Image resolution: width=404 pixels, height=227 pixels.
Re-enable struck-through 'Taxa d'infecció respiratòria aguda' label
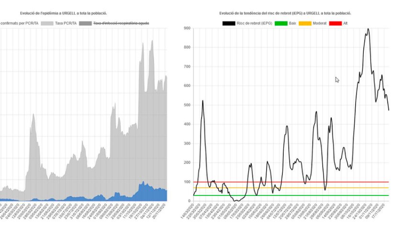pyautogui.click(x=122, y=23)
